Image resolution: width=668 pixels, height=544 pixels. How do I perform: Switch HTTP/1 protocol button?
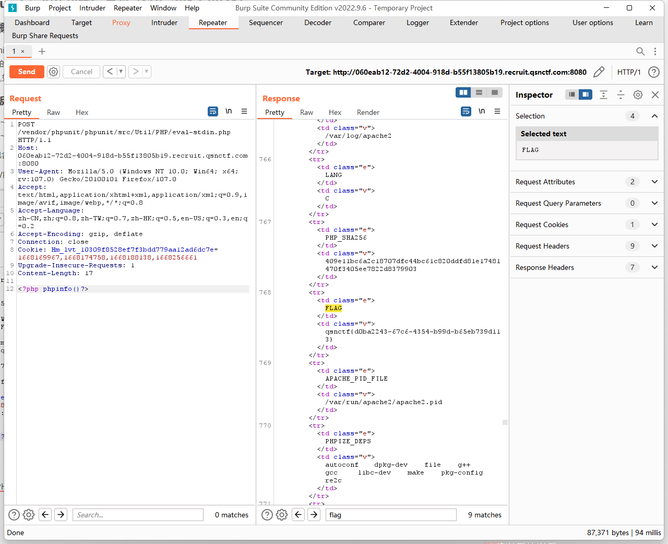click(629, 72)
